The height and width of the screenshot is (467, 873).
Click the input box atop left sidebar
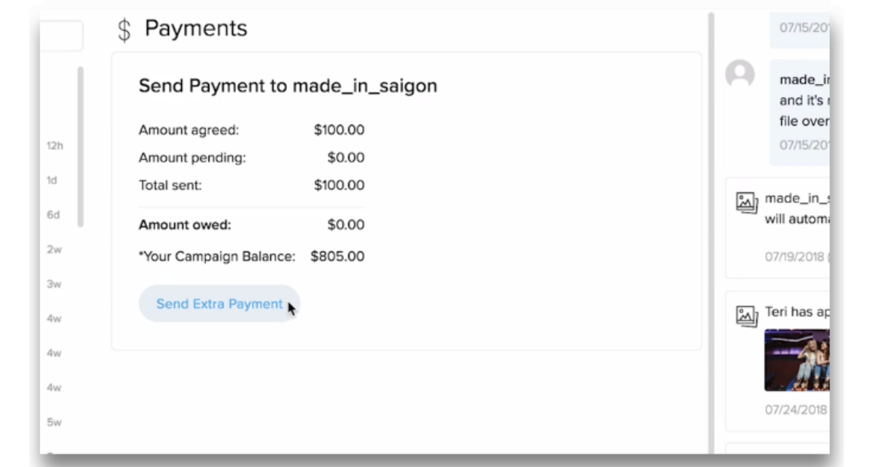61,36
